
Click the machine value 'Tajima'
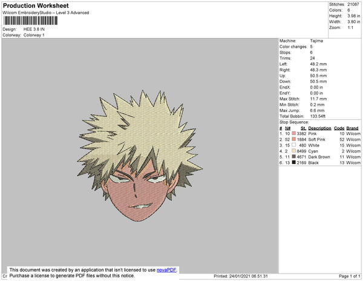316,41
